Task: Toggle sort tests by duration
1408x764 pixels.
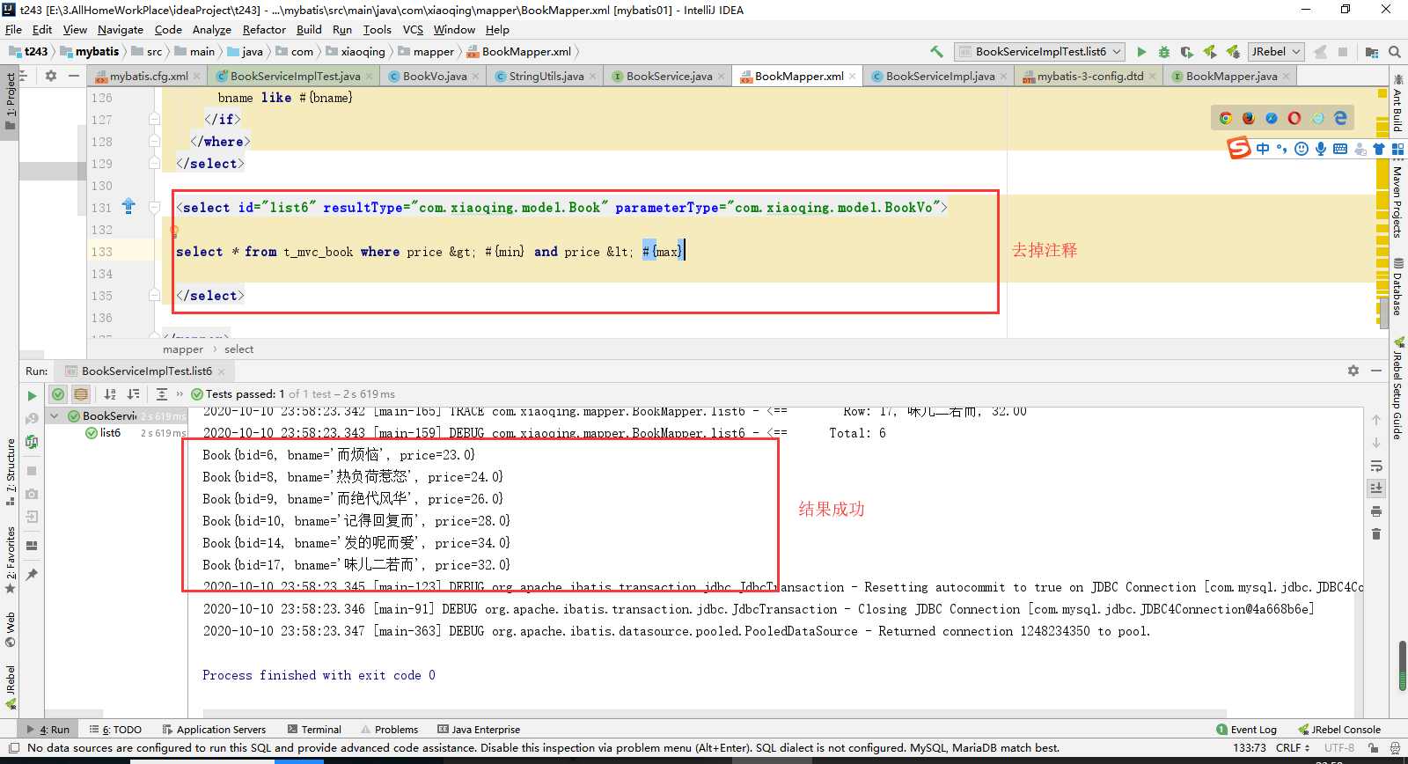Action: [x=133, y=394]
